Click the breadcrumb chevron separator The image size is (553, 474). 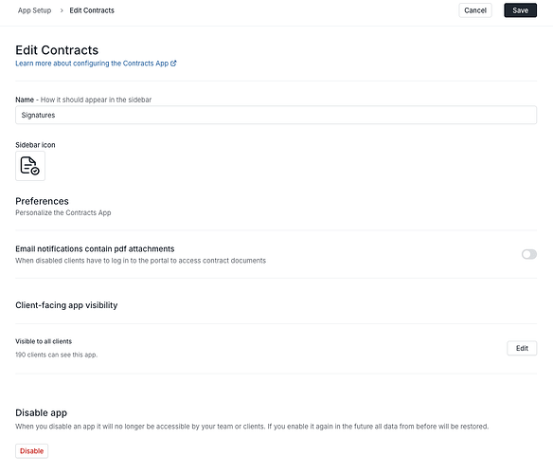pos(62,10)
